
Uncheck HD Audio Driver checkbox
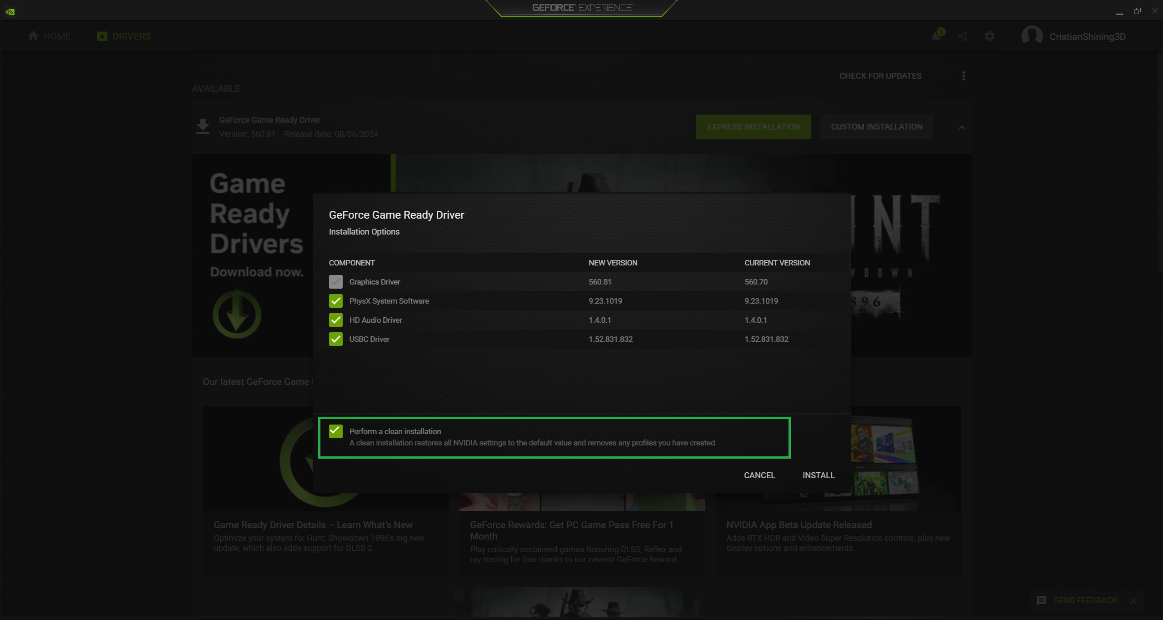coord(336,320)
